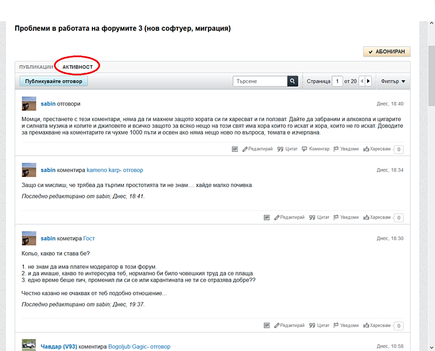The height and width of the screenshot is (351, 435).
Task: Open like count on 18:30 comment
Action: coord(399,326)
